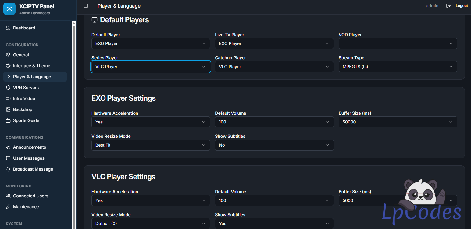Open the Stream Type dropdown
Screen dimensions: 471x229
pyautogui.click(x=398, y=67)
